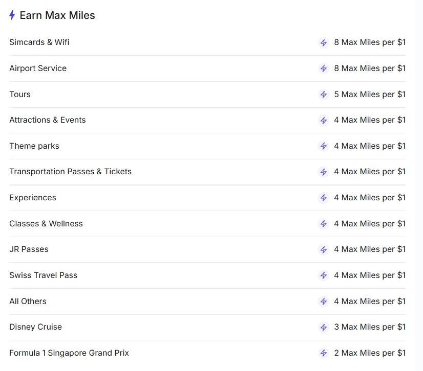This screenshot has height=371, width=423.
Task: Open the All Others category
Action: point(28,302)
